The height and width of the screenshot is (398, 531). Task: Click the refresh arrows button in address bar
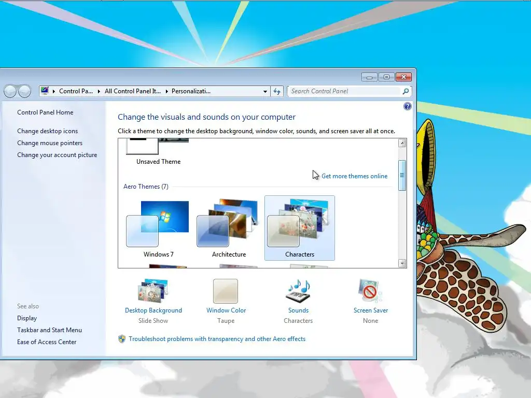pyautogui.click(x=277, y=91)
